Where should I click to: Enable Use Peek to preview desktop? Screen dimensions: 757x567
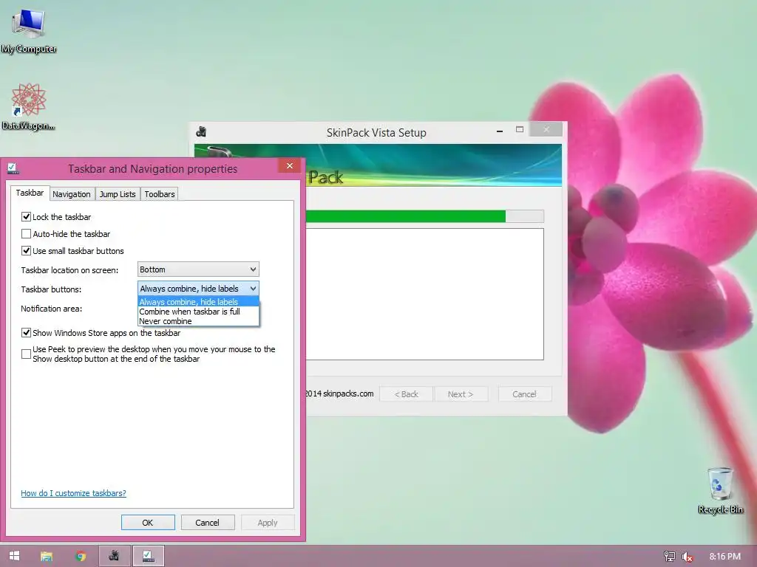click(x=26, y=354)
